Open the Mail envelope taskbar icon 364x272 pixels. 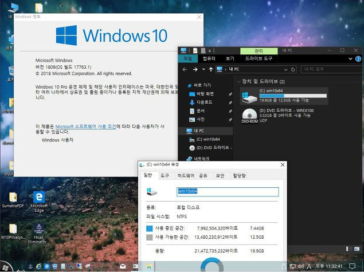pos(123,266)
